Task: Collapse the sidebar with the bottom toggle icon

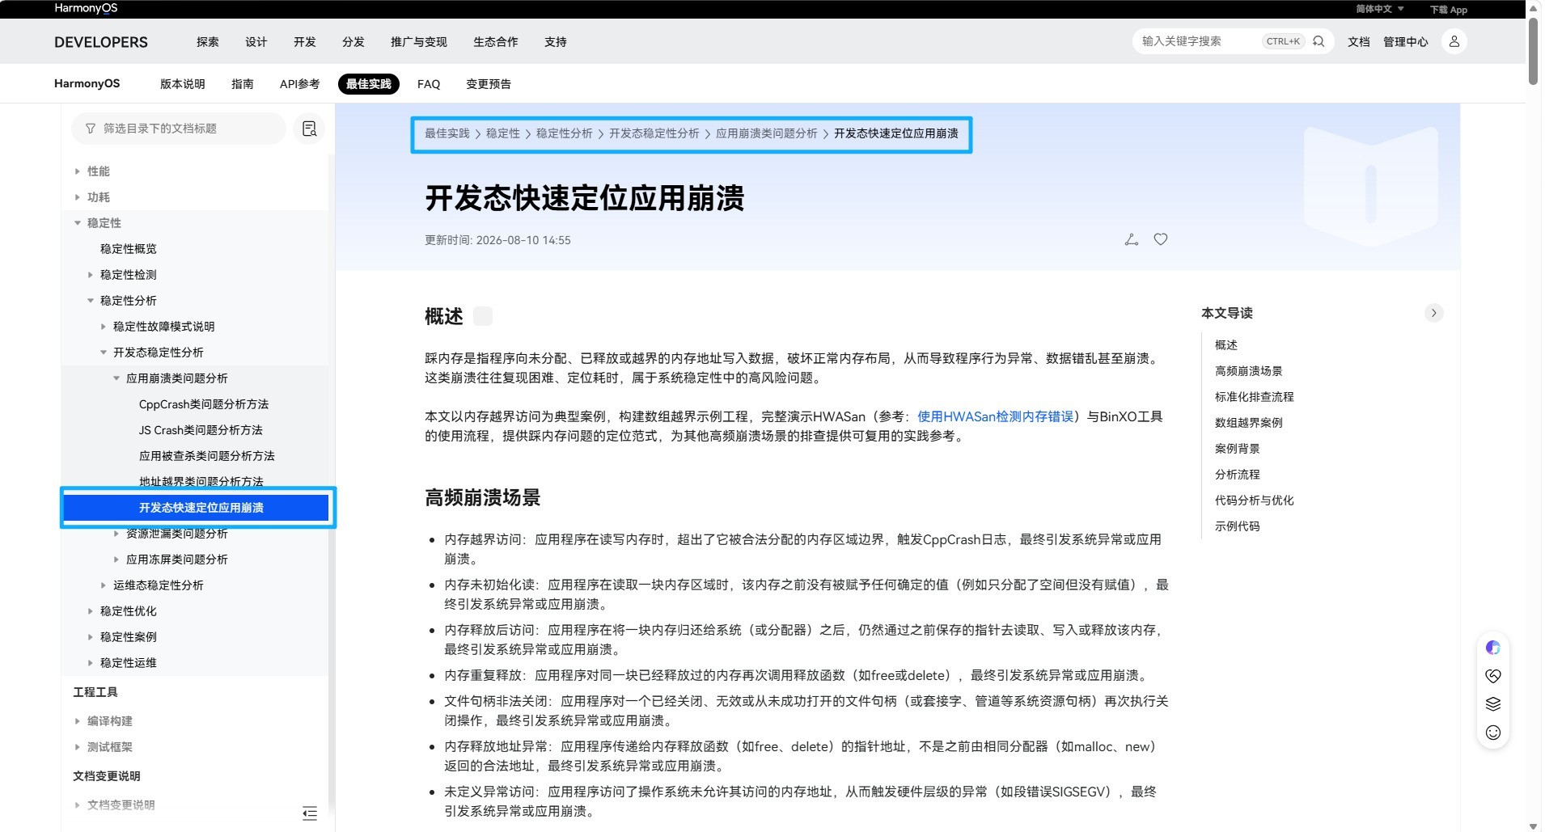Action: tap(310, 813)
